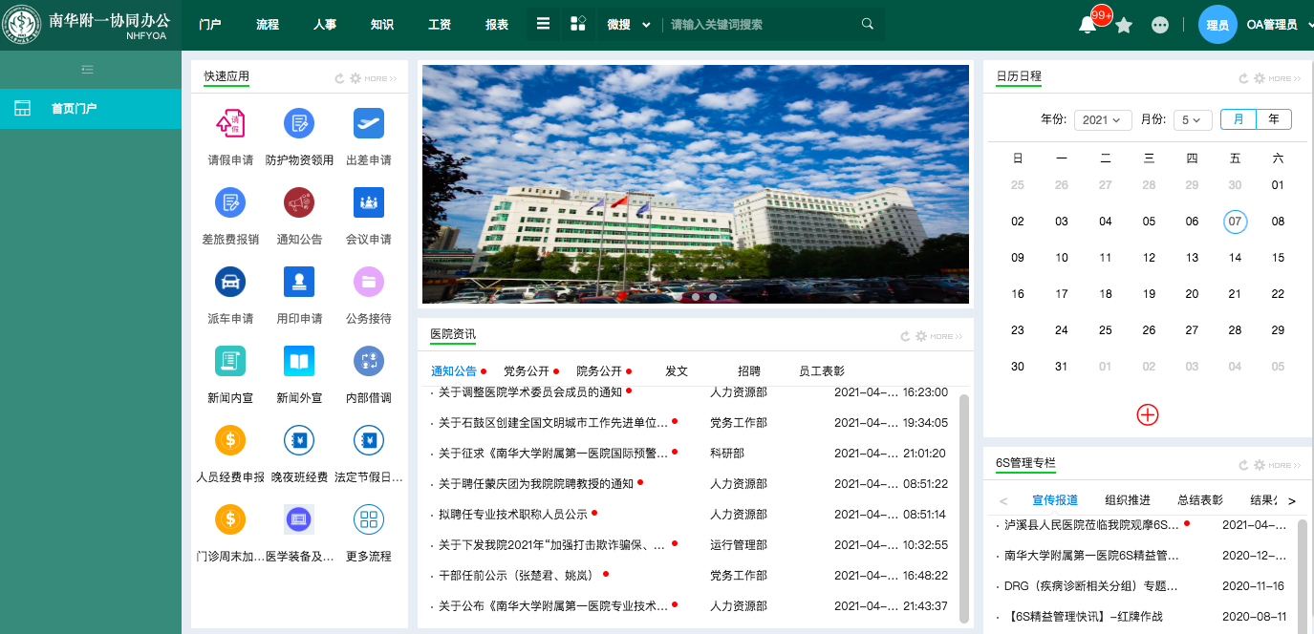1314x634 pixels.
Task: Click the keyword search input field
Action: [762, 25]
